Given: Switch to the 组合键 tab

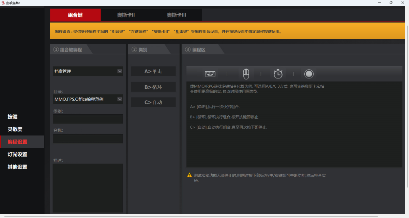Looking at the screenshot, I should pos(75,15).
